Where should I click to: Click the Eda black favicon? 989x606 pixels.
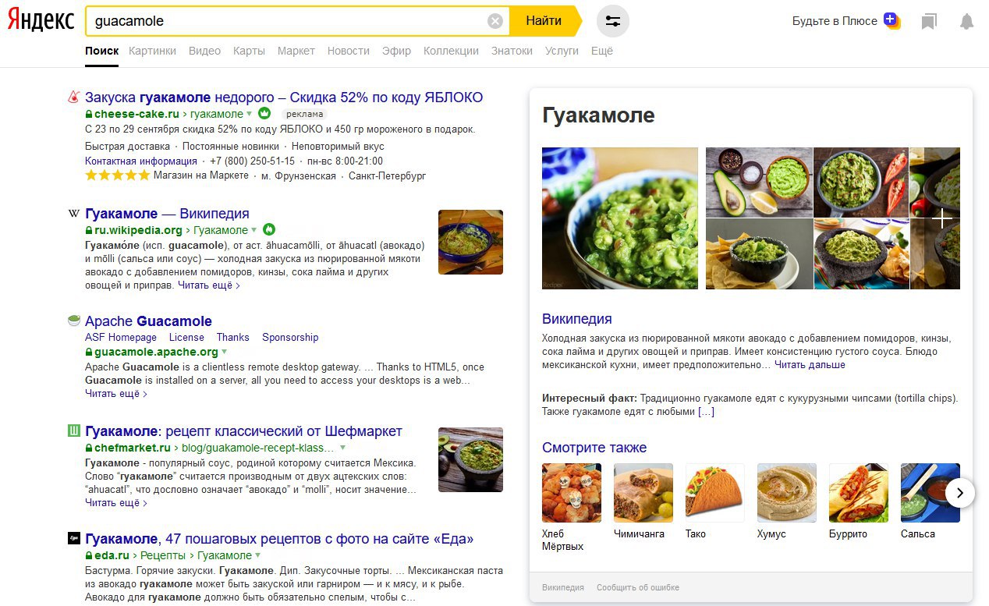point(74,538)
